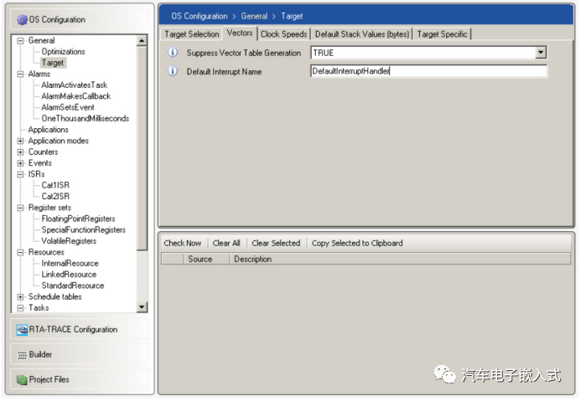Click the Project Files icon
Screen dimensions: 580x401
point(22,379)
